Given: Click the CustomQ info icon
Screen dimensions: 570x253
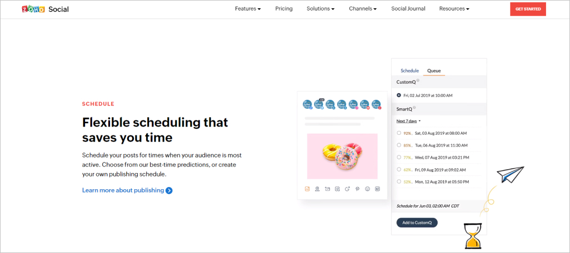Looking at the screenshot, I should tap(418, 80).
